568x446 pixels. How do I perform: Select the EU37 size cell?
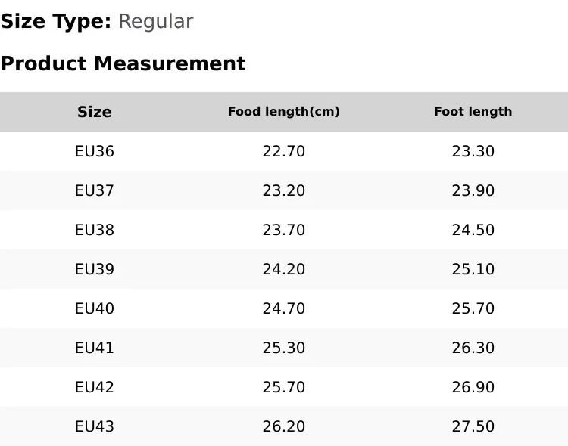pyautogui.click(x=95, y=190)
